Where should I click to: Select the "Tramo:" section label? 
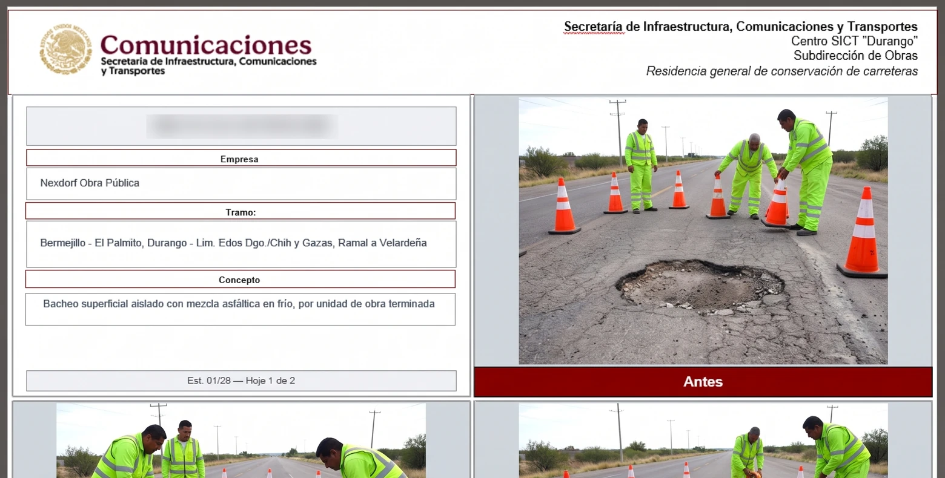click(240, 211)
